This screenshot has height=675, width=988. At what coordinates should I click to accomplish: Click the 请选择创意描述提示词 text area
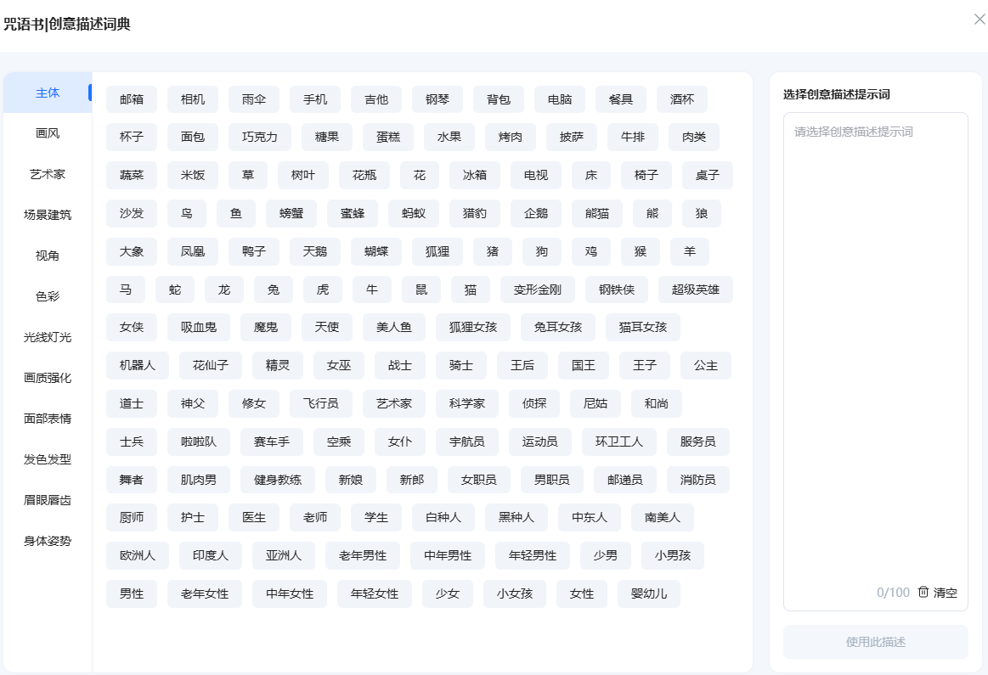(875, 340)
